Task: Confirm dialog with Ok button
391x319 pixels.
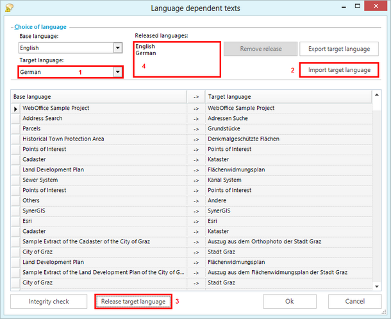Action: coord(290,302)
